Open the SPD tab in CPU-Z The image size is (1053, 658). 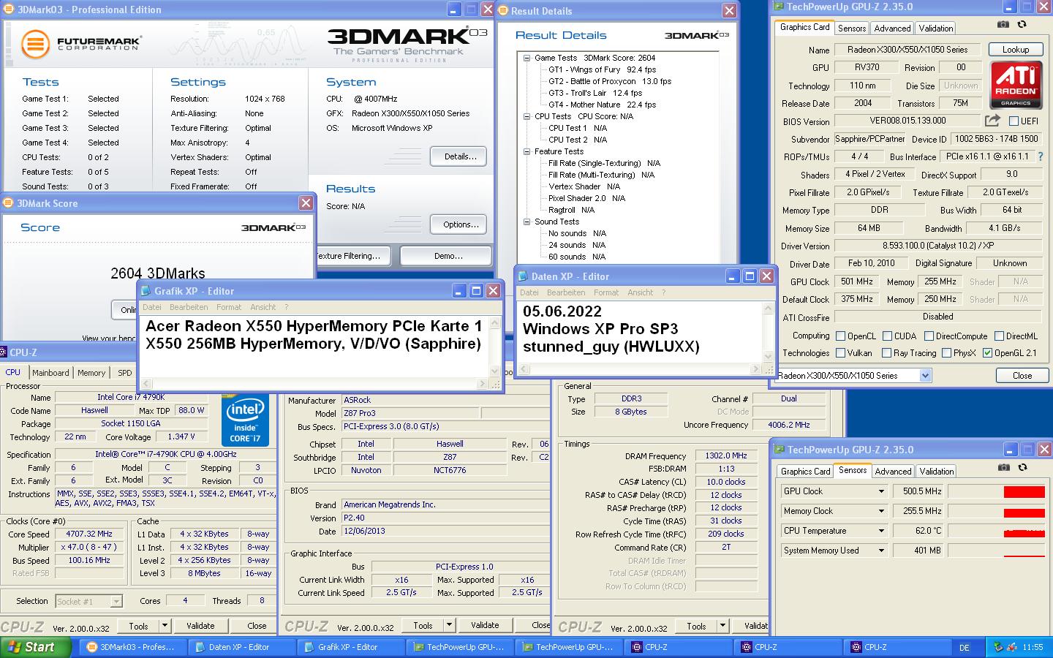point(125,373)
